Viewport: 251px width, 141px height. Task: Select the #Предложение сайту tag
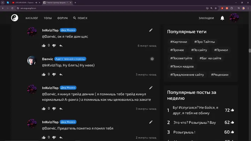187,75
